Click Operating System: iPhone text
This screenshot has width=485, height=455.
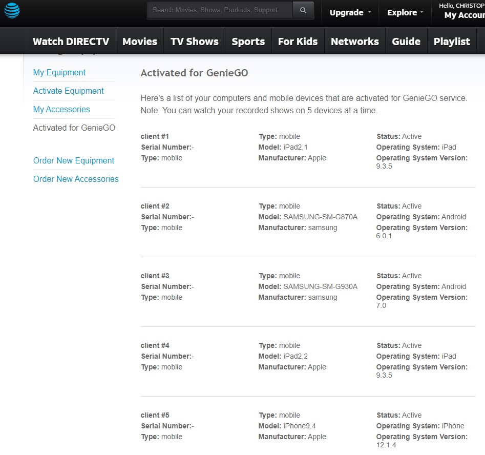coord(420,426)
